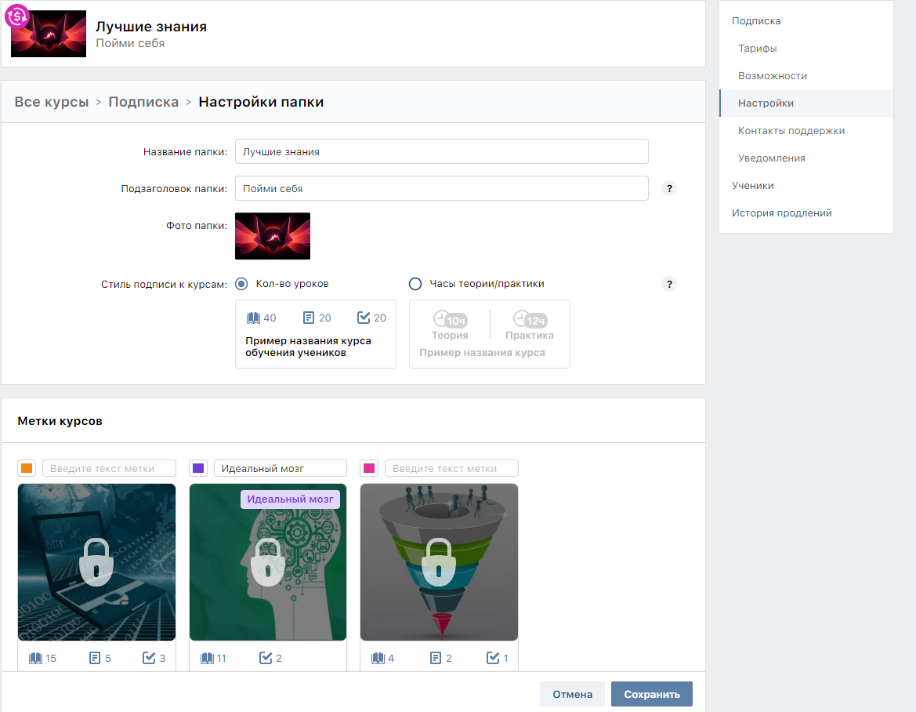Click document icon with count 2 under funnel course

coord(435,658)
